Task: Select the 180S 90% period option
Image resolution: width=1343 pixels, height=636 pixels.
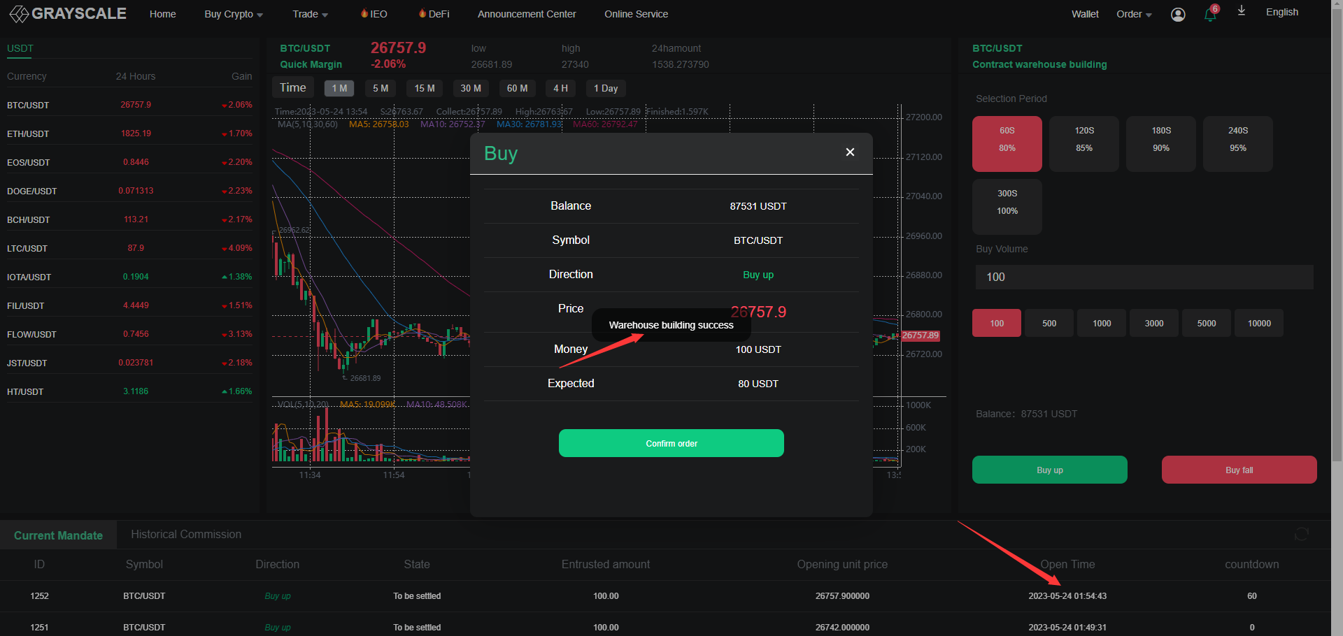Action: [x=1161, y=144]
